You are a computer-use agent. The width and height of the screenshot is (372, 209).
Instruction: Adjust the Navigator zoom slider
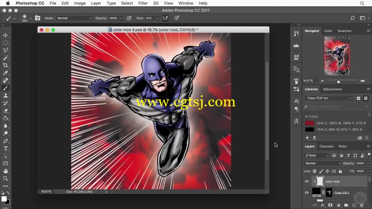click(339, 82)
